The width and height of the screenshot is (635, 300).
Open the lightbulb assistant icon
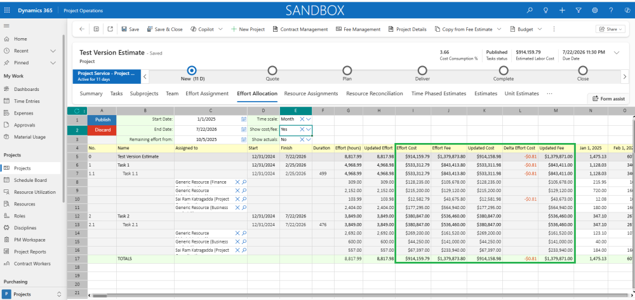(545, 11)
